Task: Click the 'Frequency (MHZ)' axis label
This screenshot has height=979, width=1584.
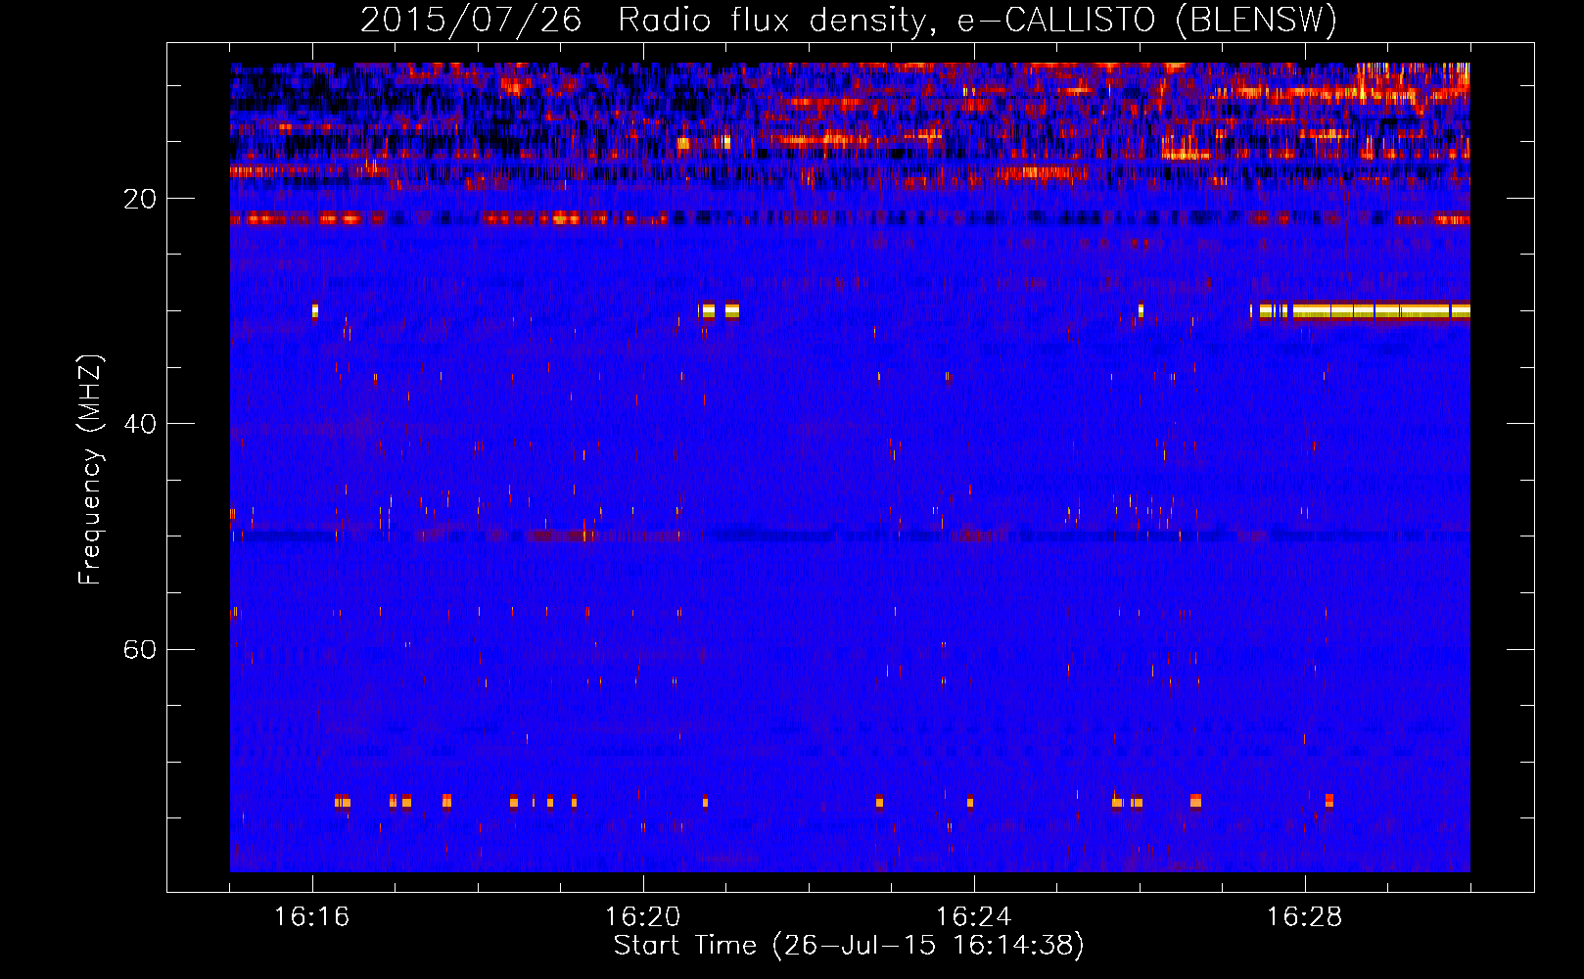Action: (90, 469)
